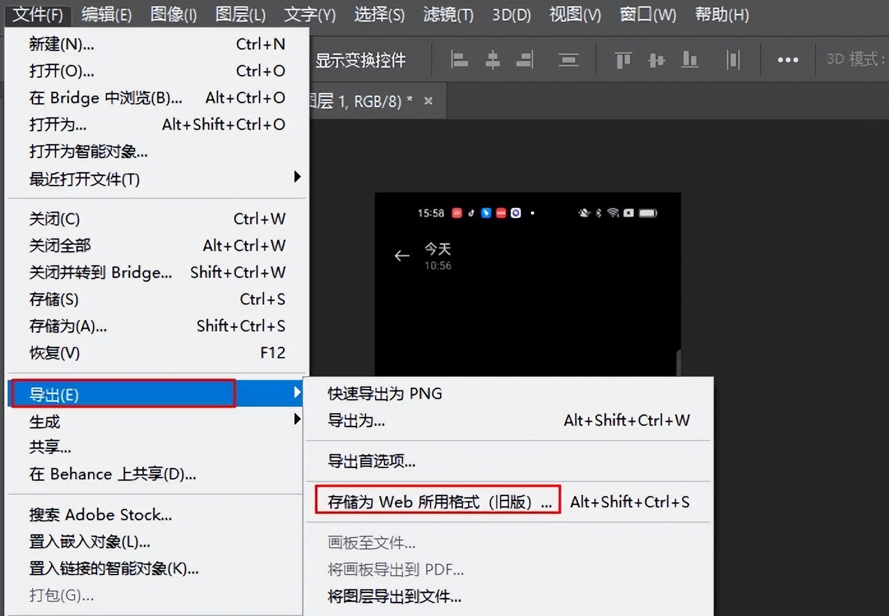Click the distribute vertical centers icon

(x=568, y=59)
